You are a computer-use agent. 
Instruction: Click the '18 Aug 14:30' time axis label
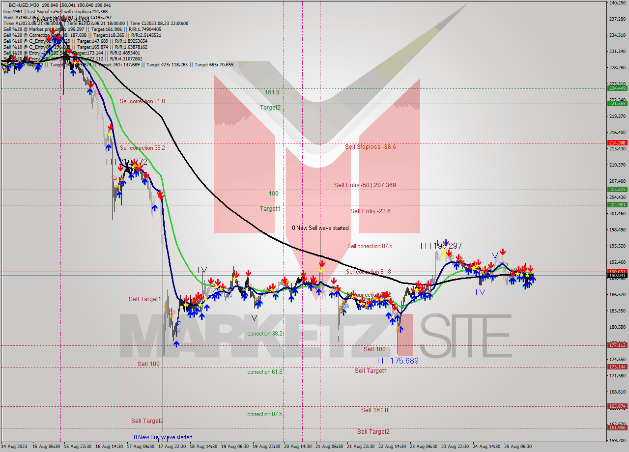[204, 447]
